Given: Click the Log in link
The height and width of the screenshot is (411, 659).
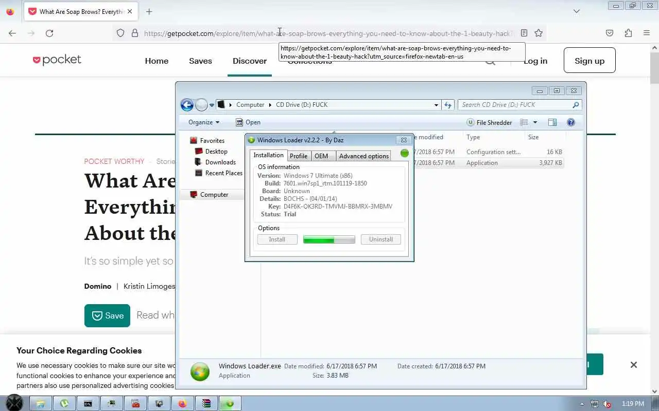Looking at the screenshot, I should point(535,61).
